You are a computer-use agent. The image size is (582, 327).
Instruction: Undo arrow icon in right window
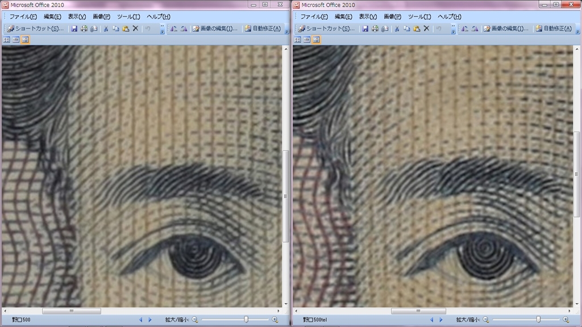pyautogui.click(x=439, y=28)
